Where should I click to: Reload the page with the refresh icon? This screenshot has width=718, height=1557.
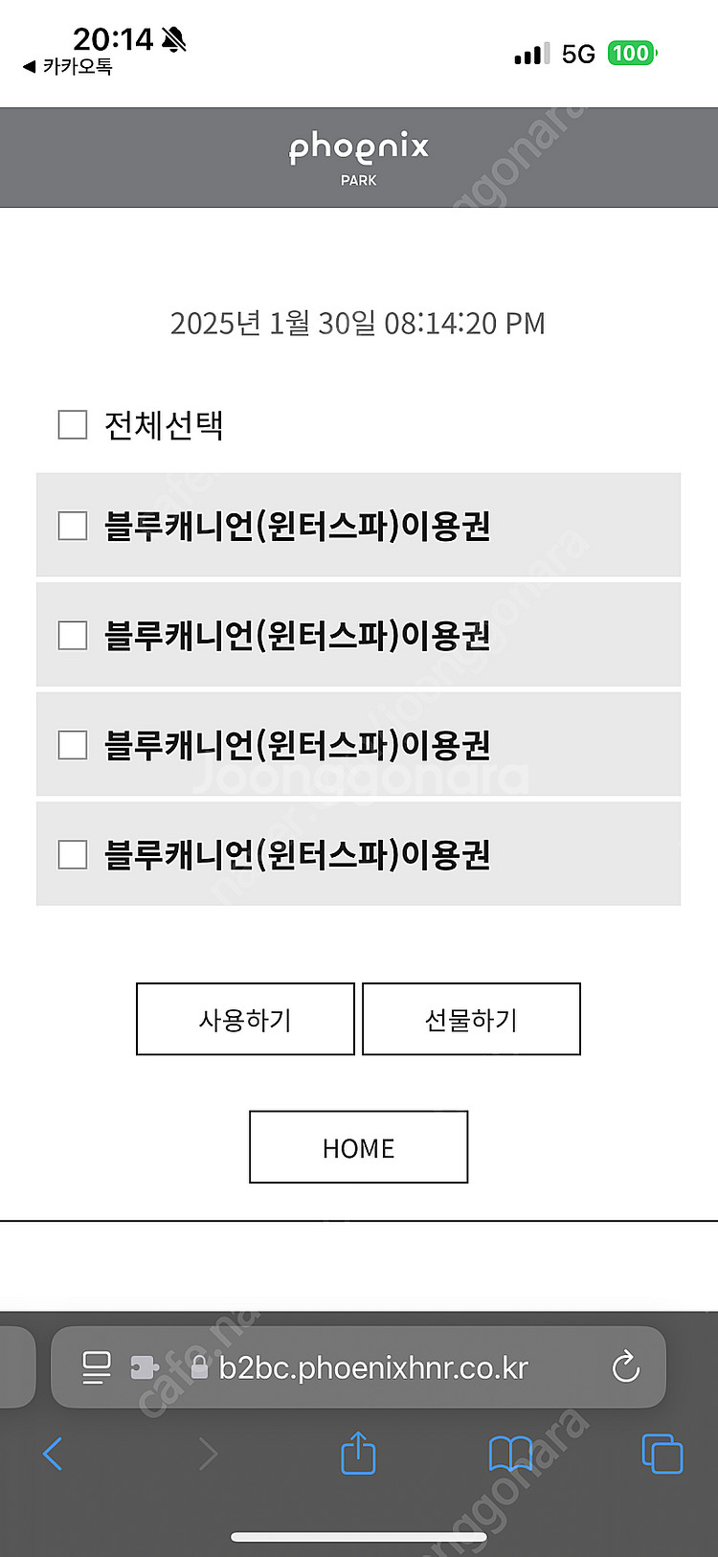click(x=625, y=1366)
